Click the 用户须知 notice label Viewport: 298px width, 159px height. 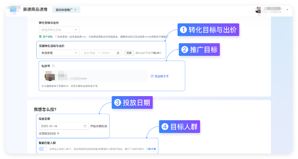click(x=46, y=37)
